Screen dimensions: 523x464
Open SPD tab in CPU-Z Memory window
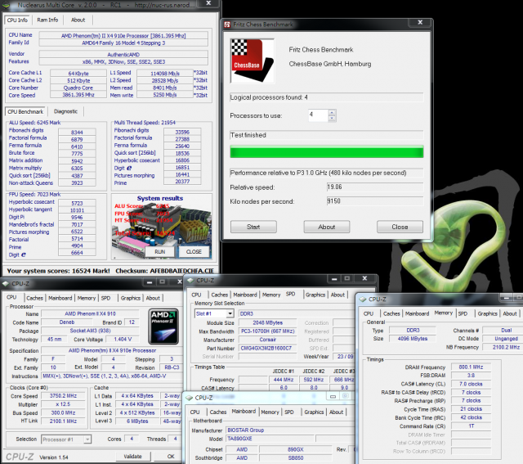[x=463, y=313]
